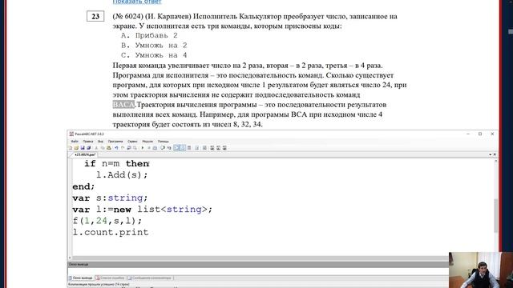Click the Copy icon in toolbar

(x=103, y=148)
